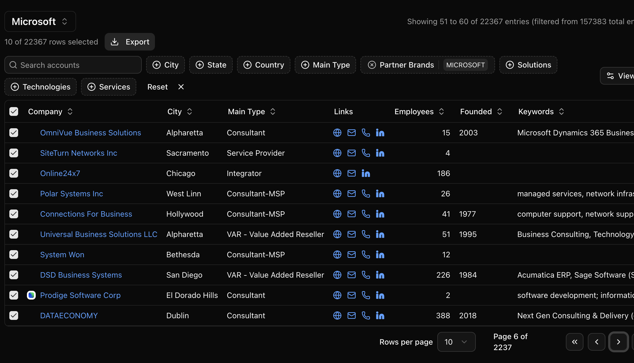
Task: Open Polar Systems Inc company link
Action: (x=71, y=194)
